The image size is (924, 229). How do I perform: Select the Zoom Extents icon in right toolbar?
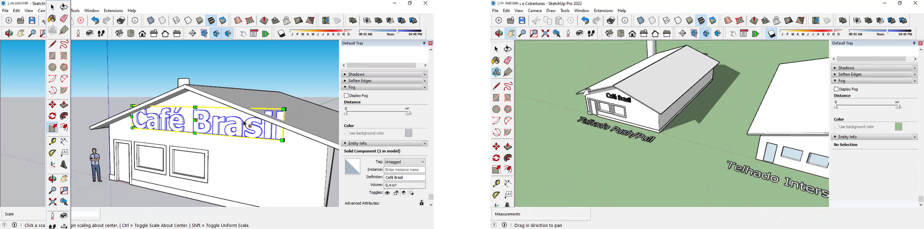pos(545,34)
